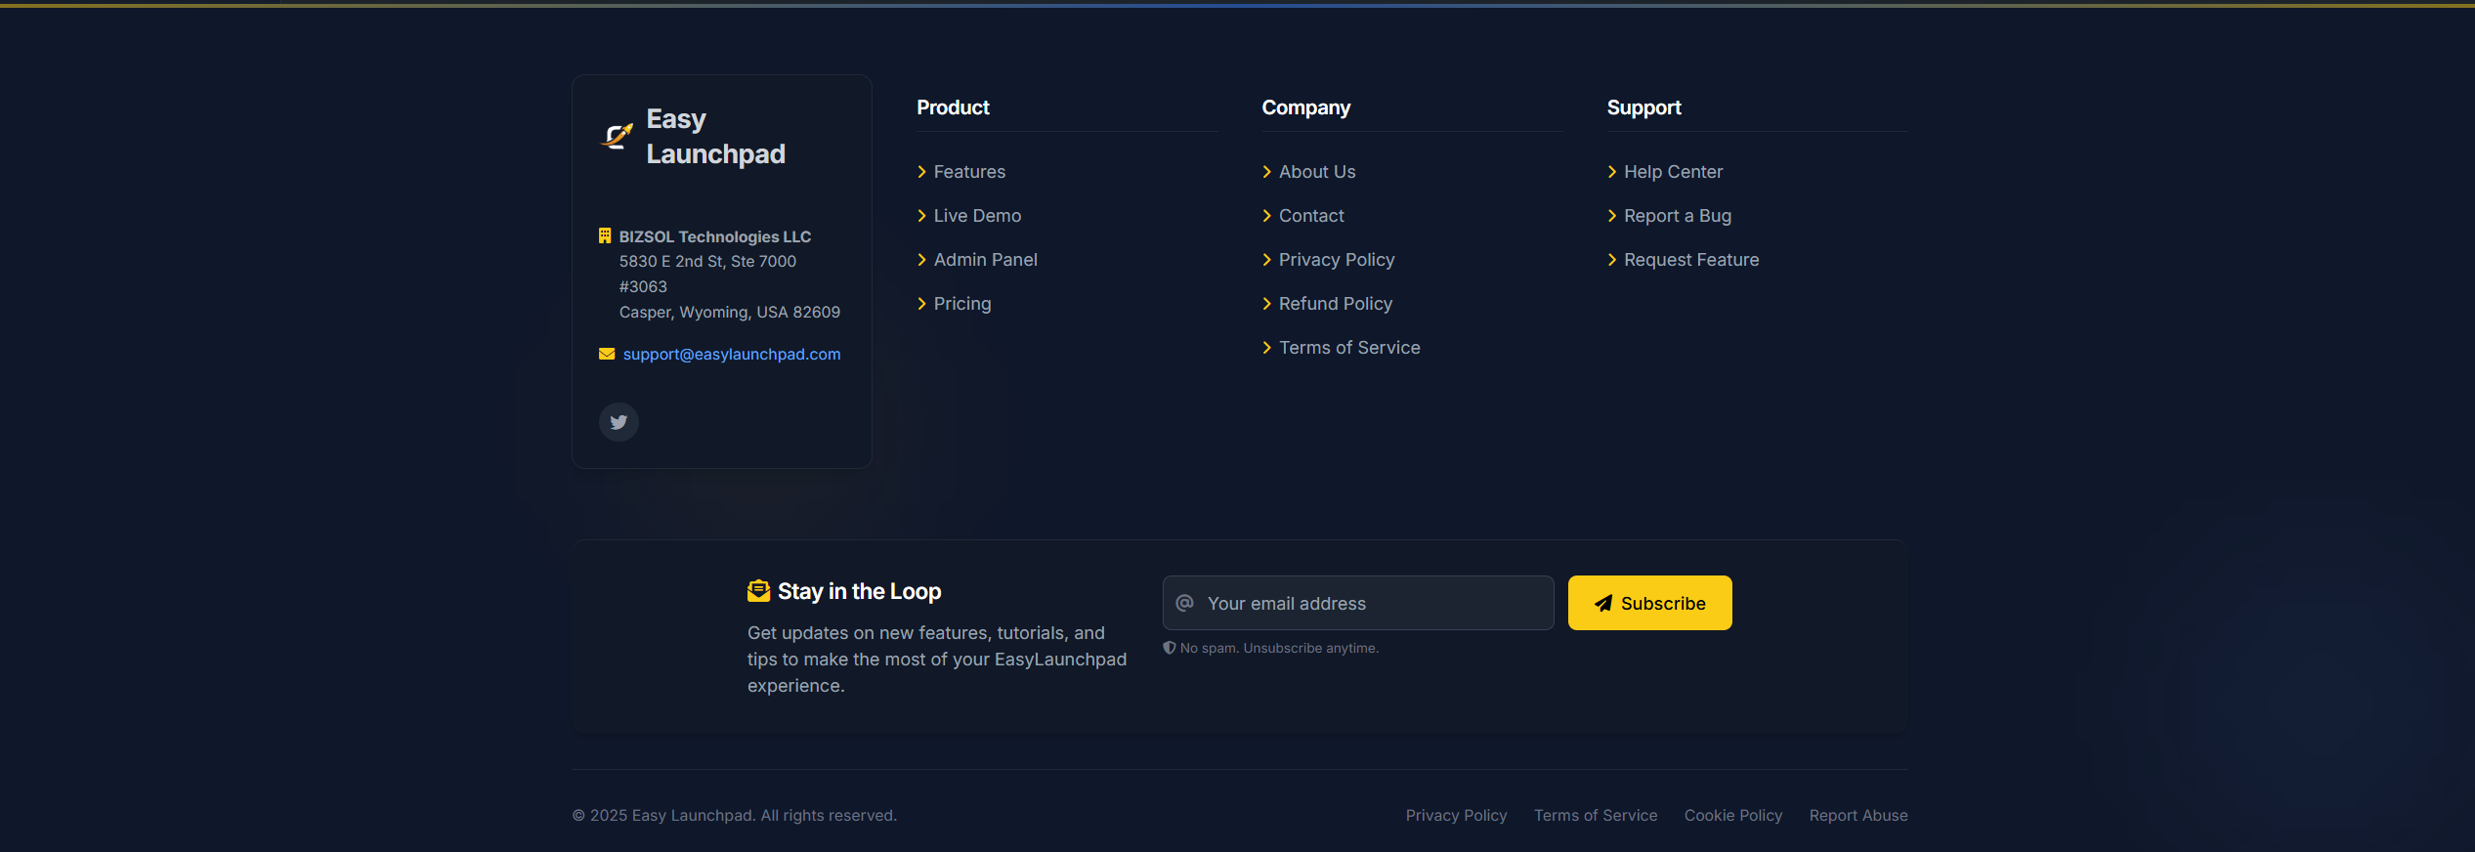The height and width of the screenshot is (852, 2475).
Task: Click the mailbox icon beside Stay in the Loop
Action: (x=758, y=591)
